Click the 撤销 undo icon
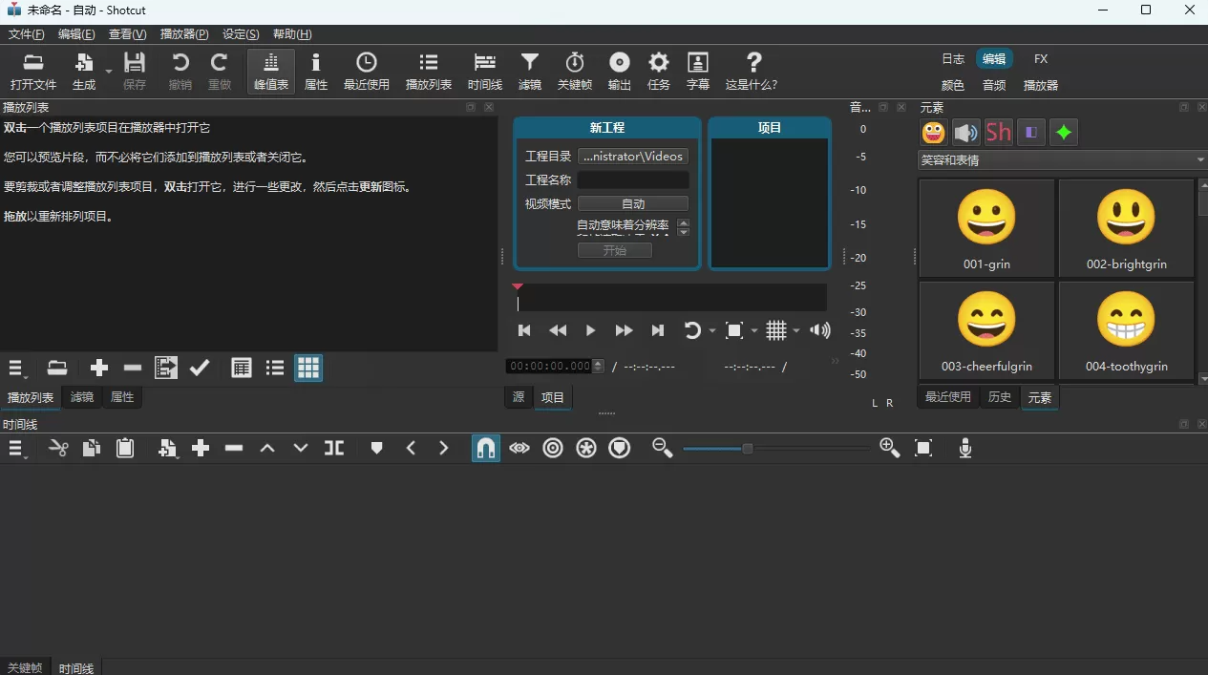 (x=180, y=72)
